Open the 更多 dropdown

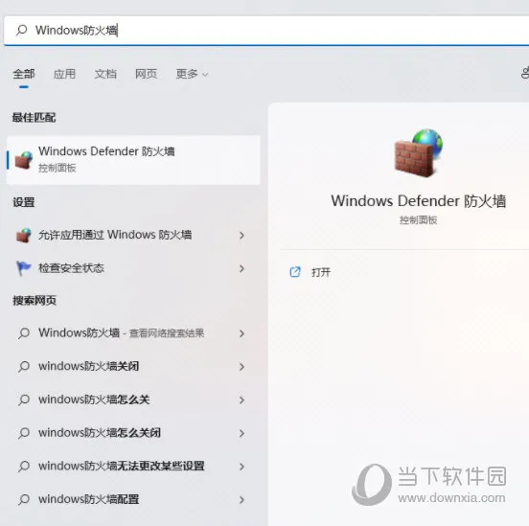tap(192, 74)
